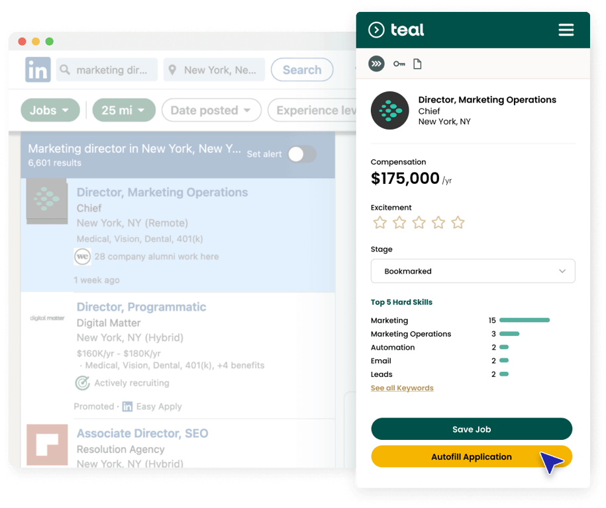606x508 pixels.
Task: Click the Search button
Action: [x=302, y=69]
